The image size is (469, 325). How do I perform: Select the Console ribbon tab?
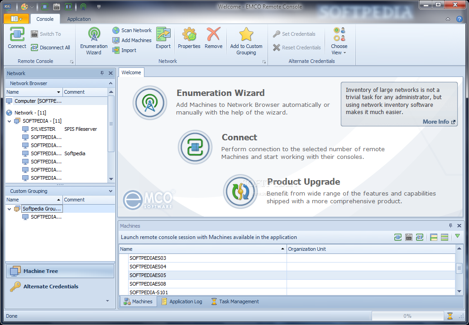[45, 19]
